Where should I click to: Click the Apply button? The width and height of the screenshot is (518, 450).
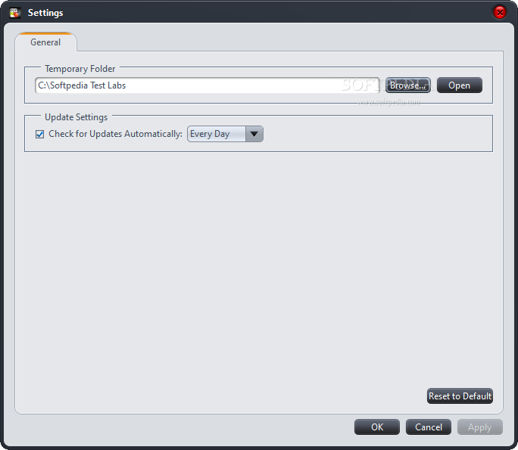(480, 427)
